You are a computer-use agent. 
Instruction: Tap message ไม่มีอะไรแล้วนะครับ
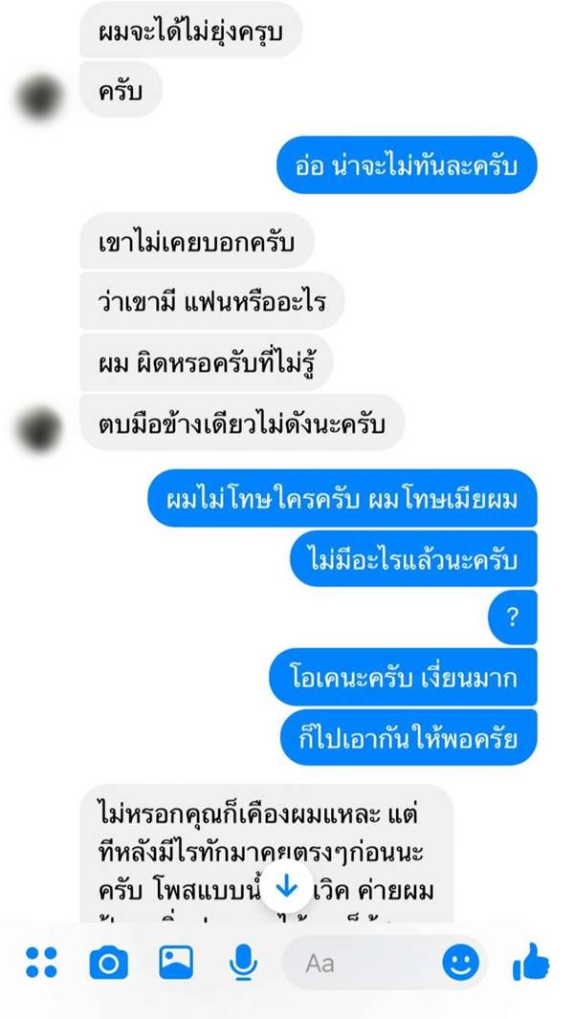pos(413,559)
